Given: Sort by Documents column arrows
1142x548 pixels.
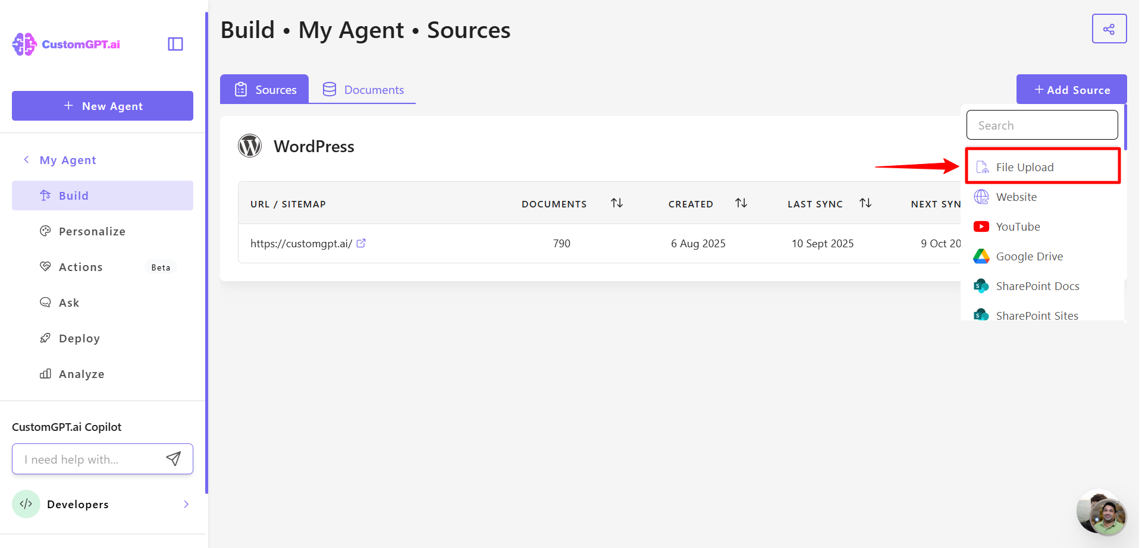Looking at the screenshot, I should [617, 203].
